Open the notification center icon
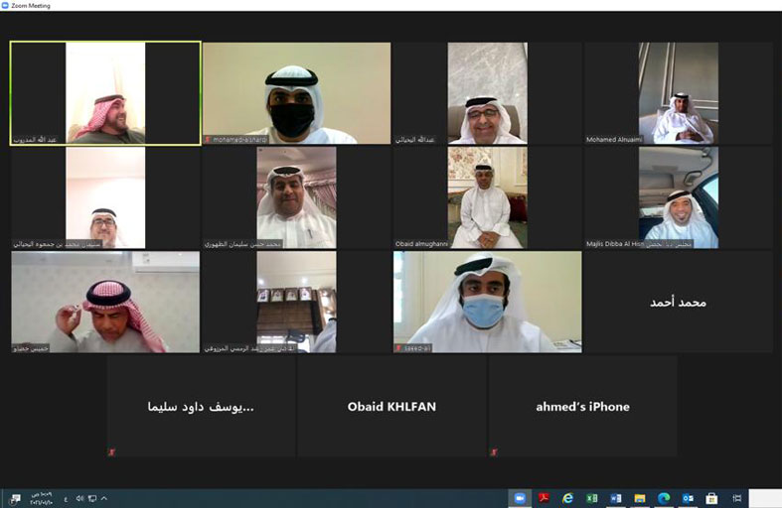 pos(15,498)
